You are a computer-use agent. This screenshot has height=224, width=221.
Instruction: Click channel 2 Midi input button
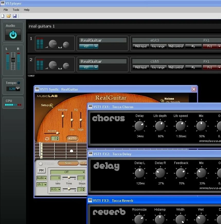141,67
